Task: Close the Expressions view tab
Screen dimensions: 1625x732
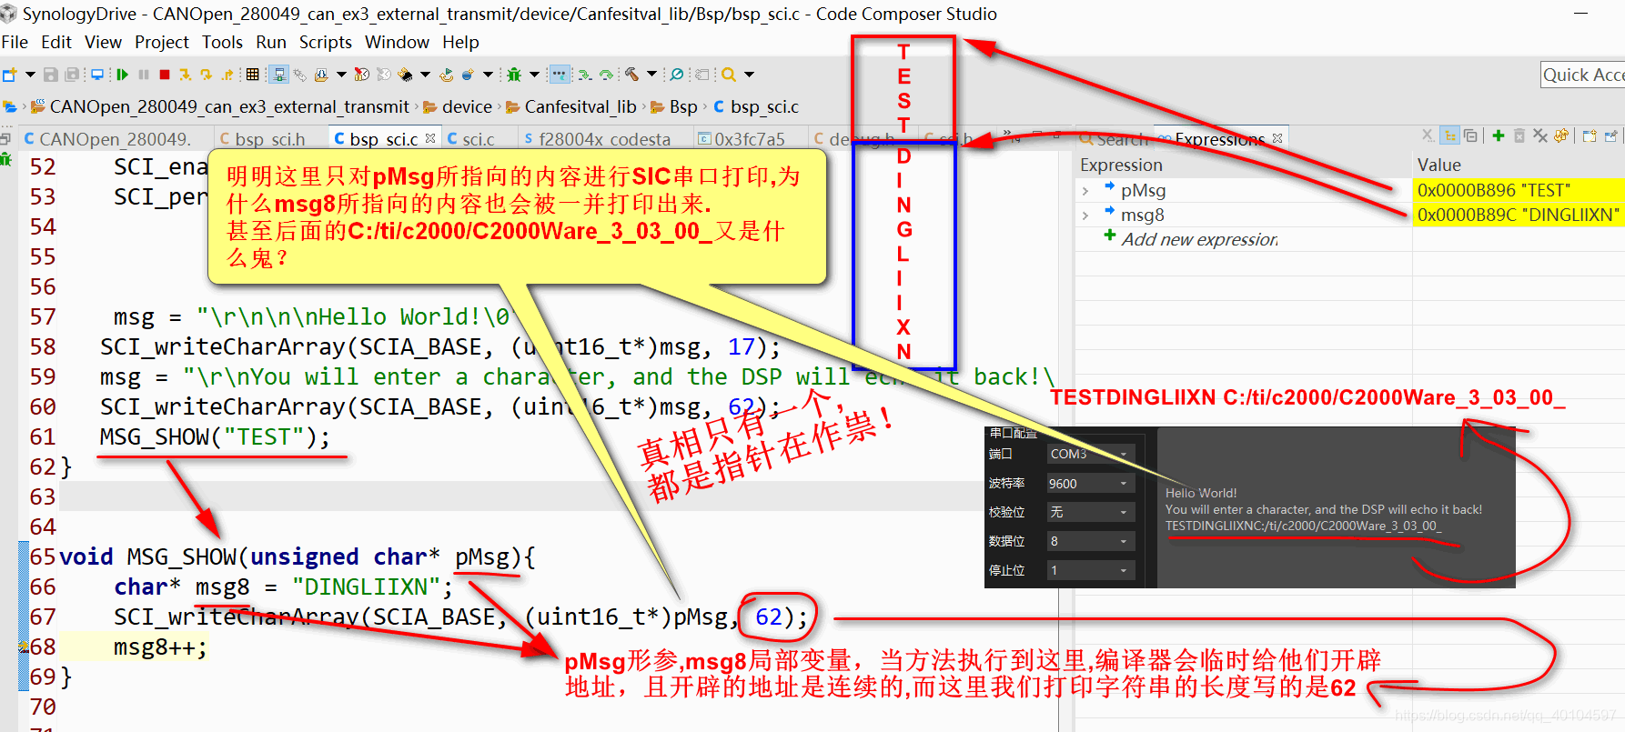Action: point(1277,138)
